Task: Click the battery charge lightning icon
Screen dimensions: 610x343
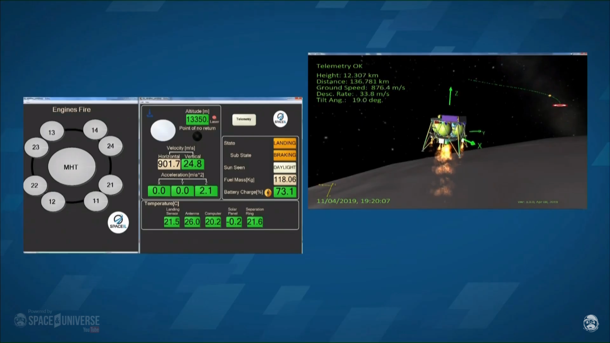Action: click(268, 192)
